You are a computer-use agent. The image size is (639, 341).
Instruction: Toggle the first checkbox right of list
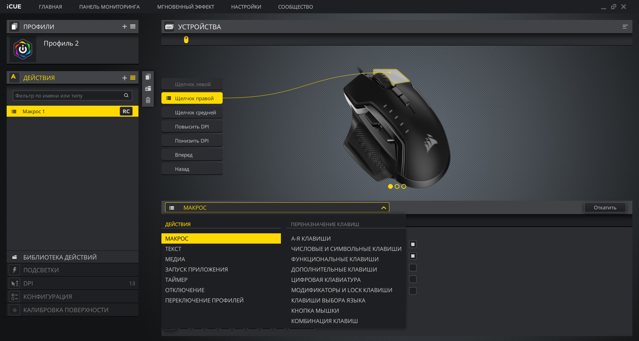click(413, 244)
